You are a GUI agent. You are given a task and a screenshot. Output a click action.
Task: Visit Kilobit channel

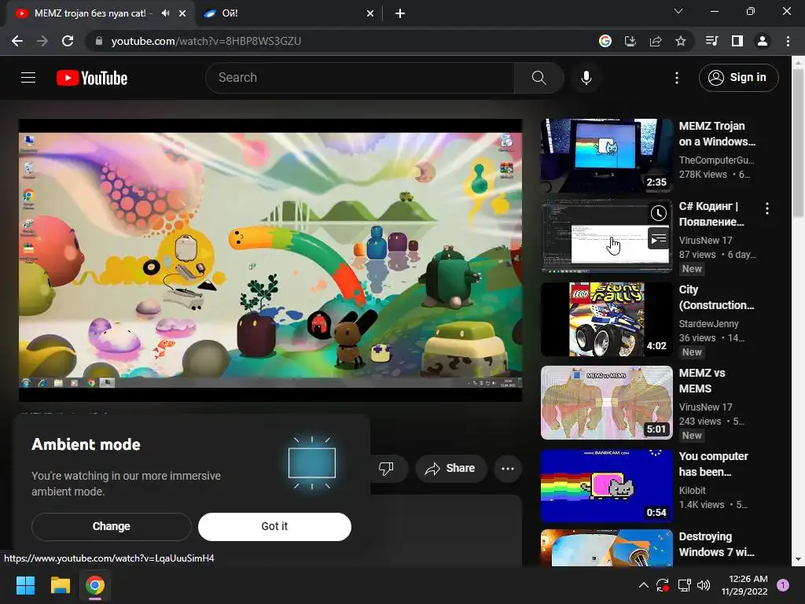point(692,491)
